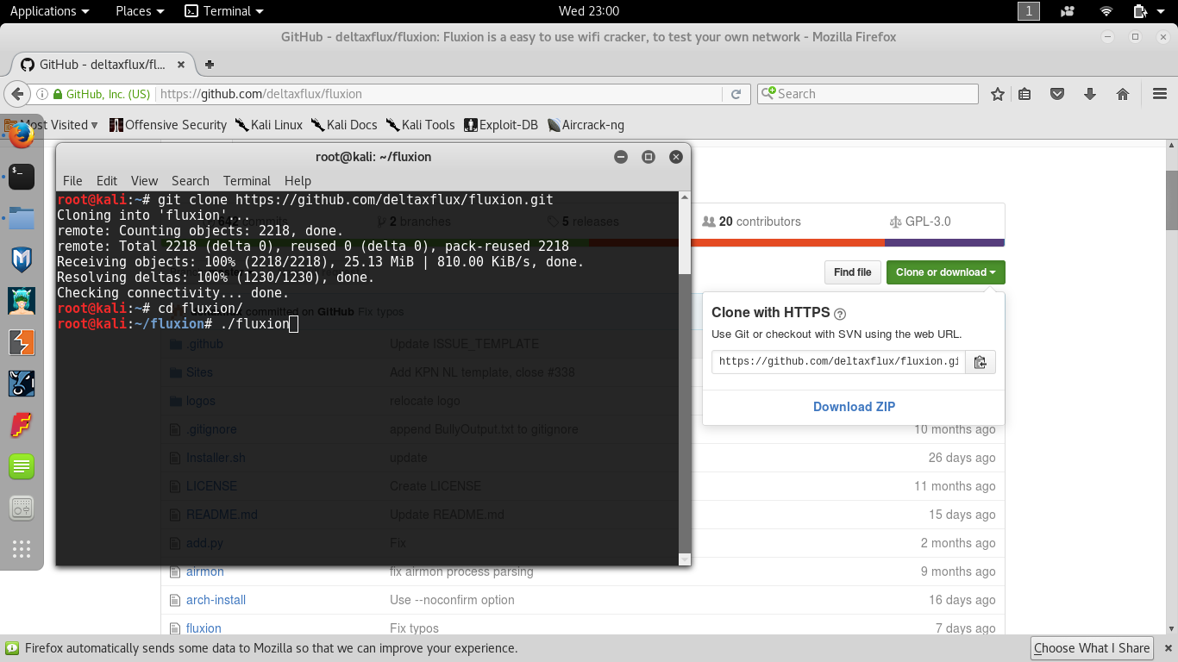1178x662 pixels.
Task: Open Firefox hamburger menu
Action: tap(1160, 94)
